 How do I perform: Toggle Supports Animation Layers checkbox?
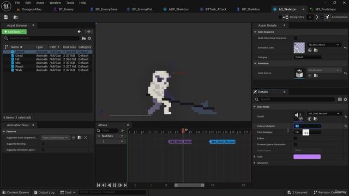click(43, 150)
